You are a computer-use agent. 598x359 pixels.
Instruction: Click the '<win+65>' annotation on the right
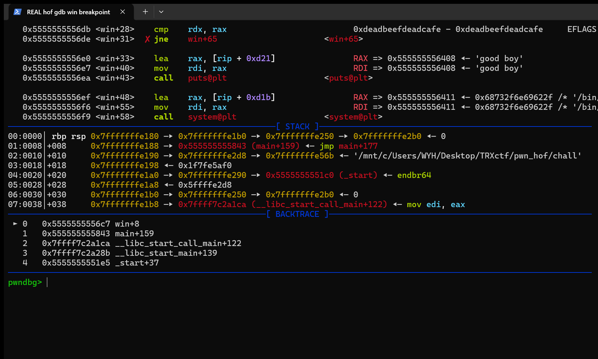pyautogui.click(x=344, y=39)
